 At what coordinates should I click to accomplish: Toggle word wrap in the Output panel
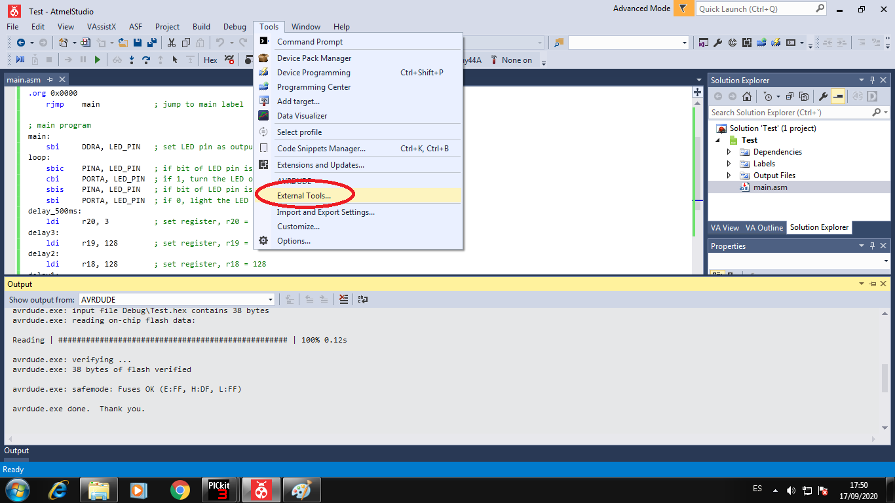tap(362, 299)
